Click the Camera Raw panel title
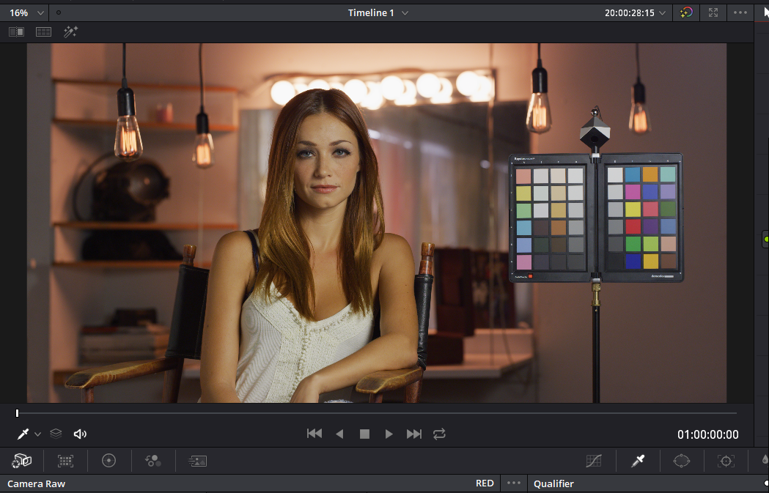 tap(37, 483)
